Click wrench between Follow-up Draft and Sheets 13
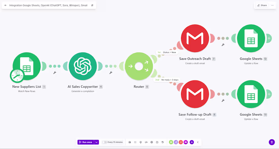The image size is (279, 149). pos(223,101)
